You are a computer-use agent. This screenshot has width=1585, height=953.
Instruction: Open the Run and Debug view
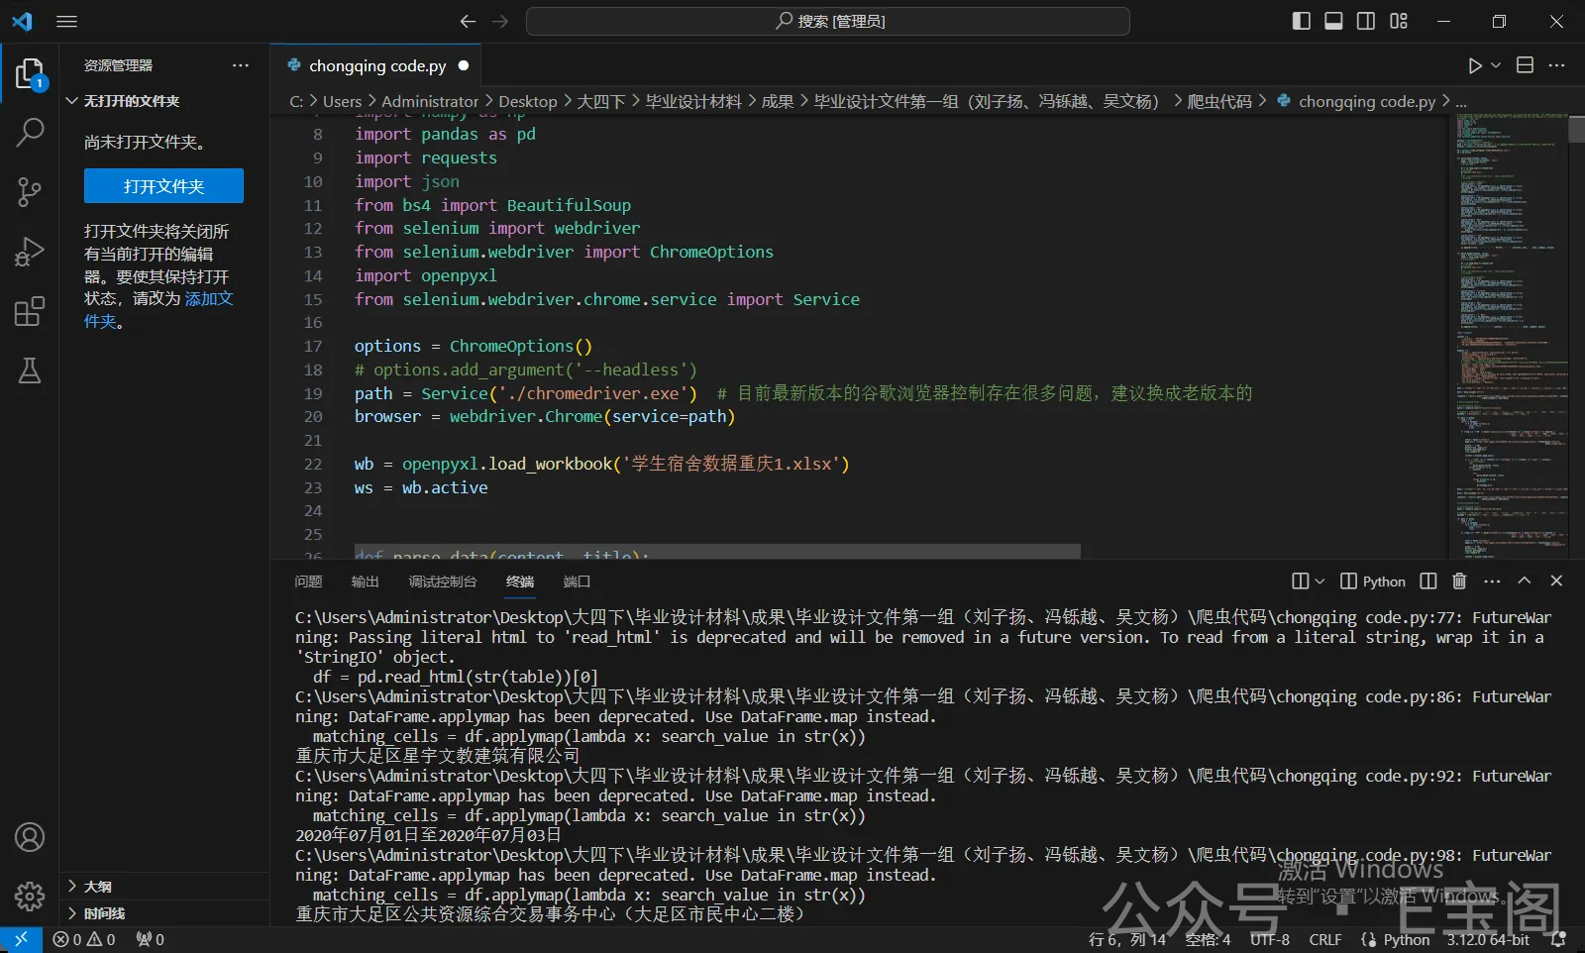coord(30,252)
